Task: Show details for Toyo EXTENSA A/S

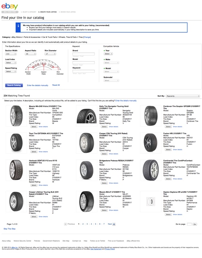Action: pos(43,152)
